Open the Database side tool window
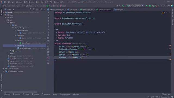The image size is (174, 98). pyautogui.click(x=173, y=13)
